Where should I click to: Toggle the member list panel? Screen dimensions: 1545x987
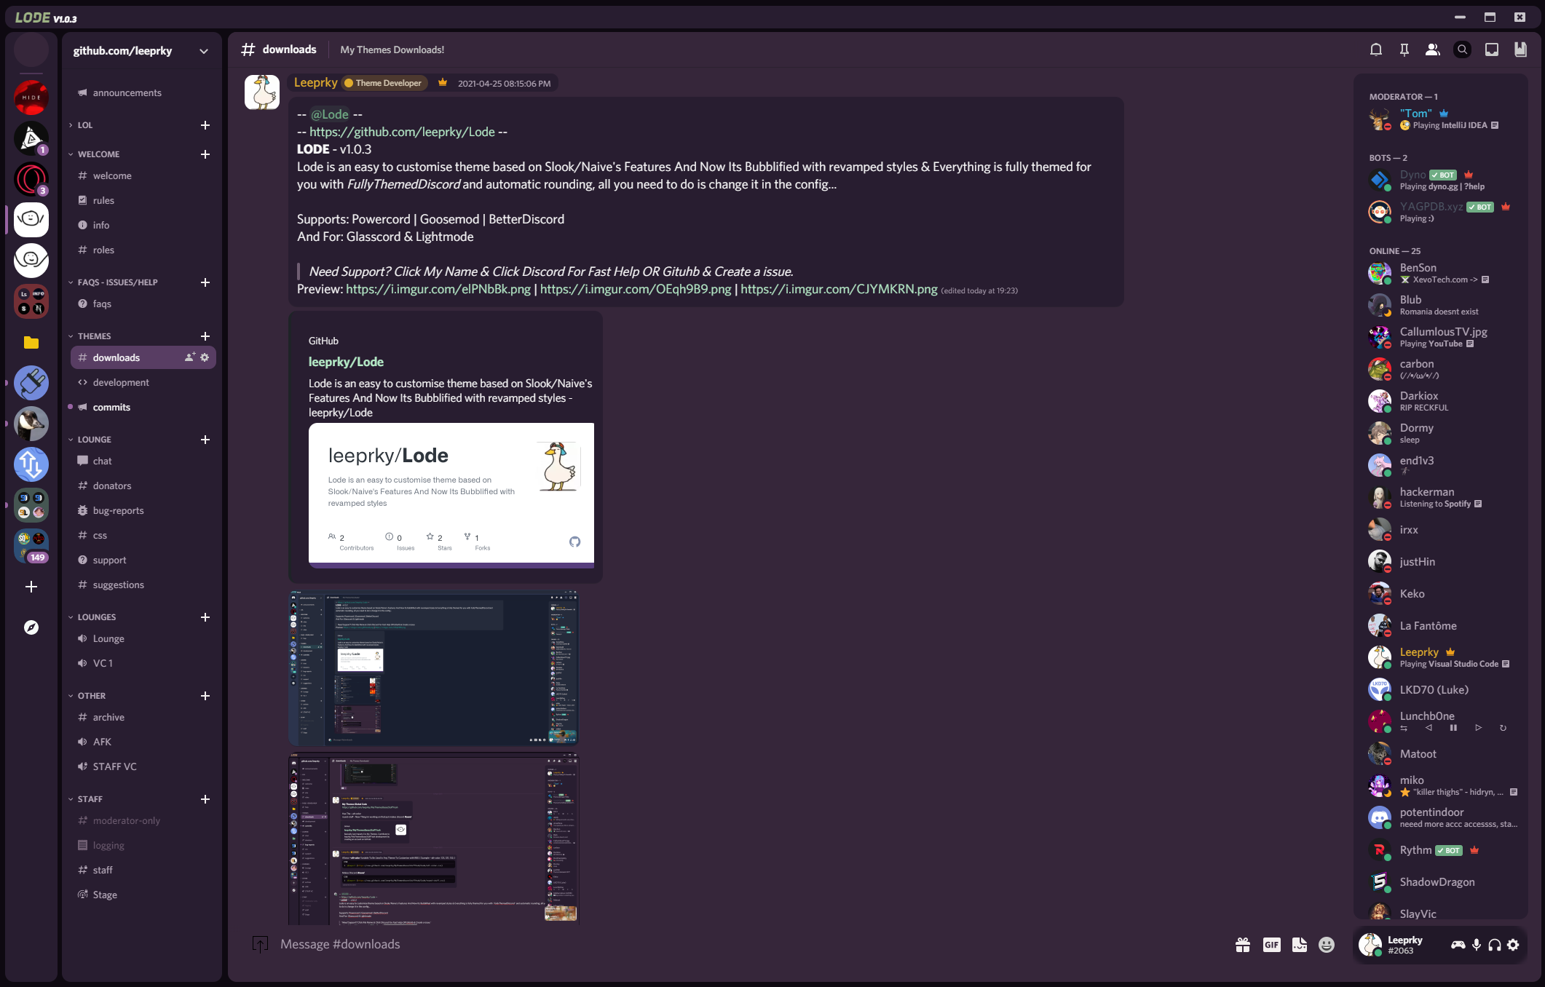(x=1432, y=49)
